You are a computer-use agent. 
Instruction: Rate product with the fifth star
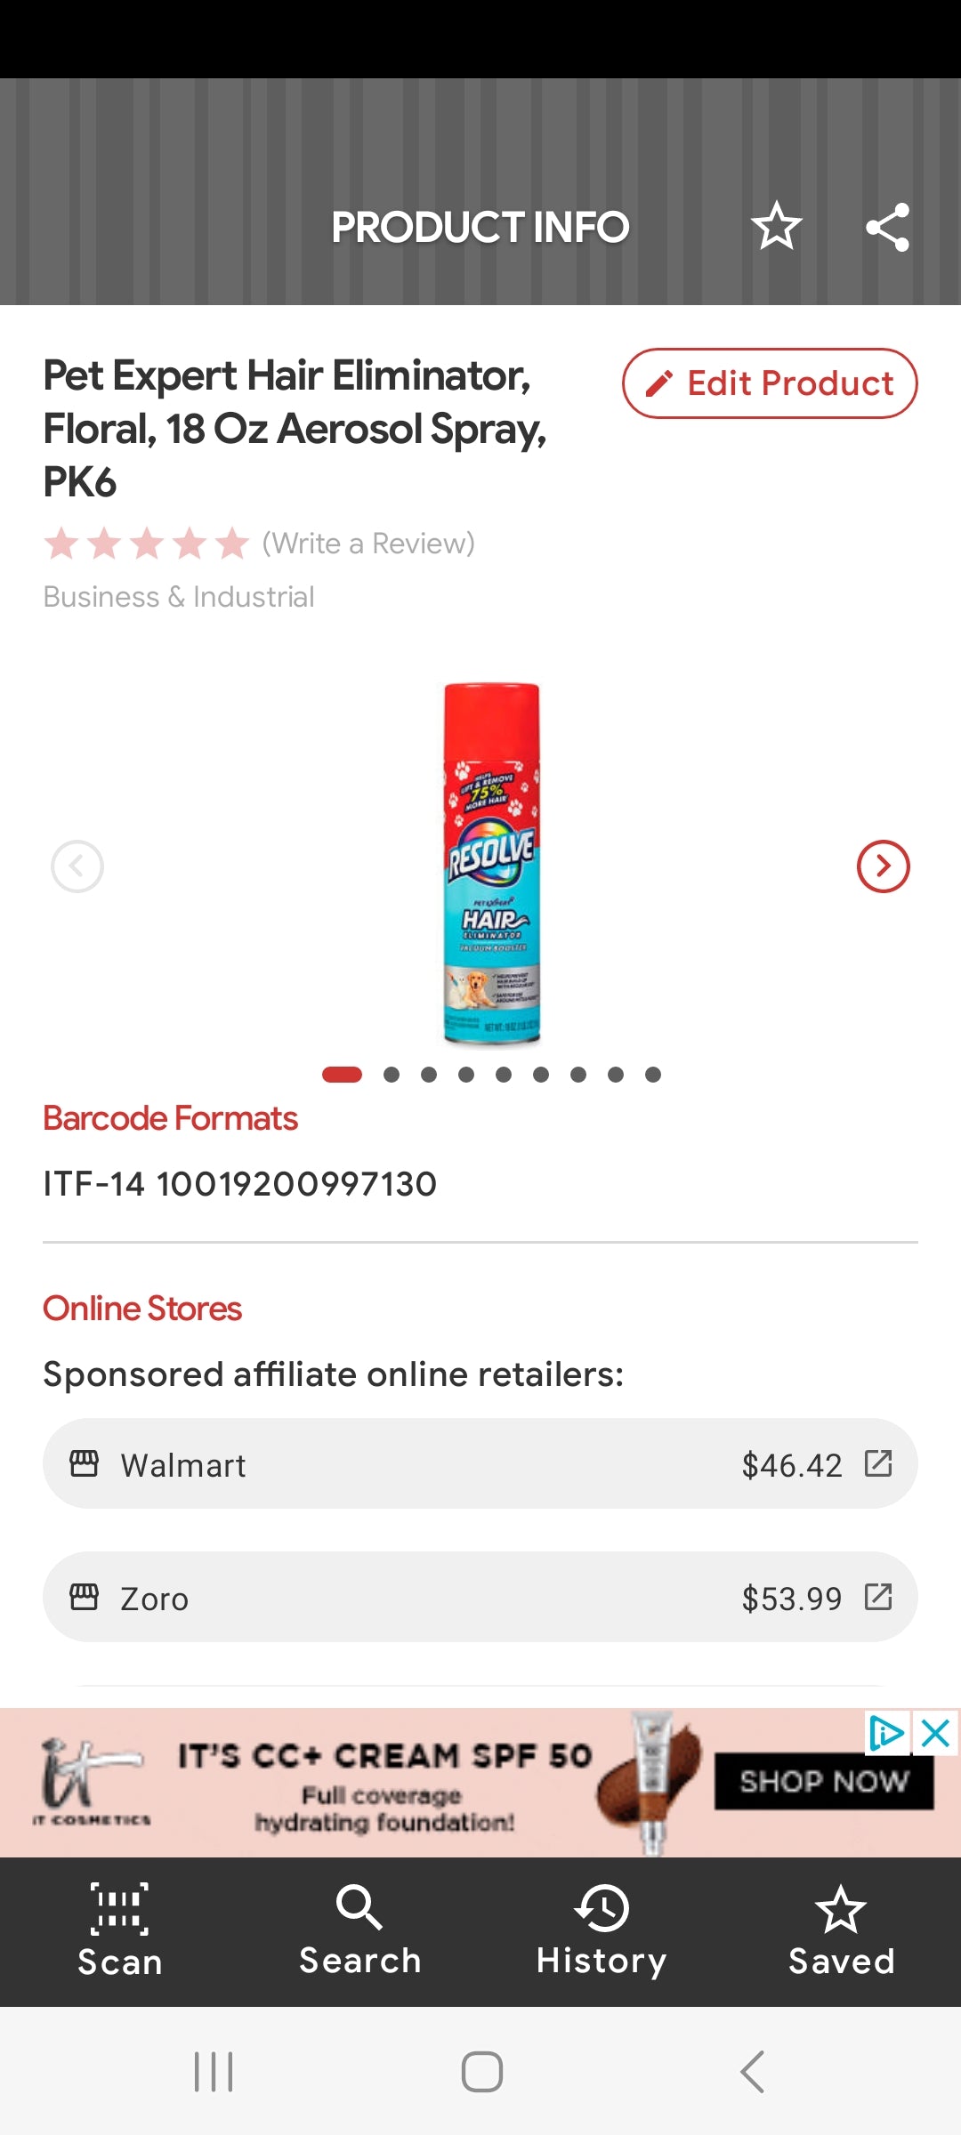tap(232, 543)
